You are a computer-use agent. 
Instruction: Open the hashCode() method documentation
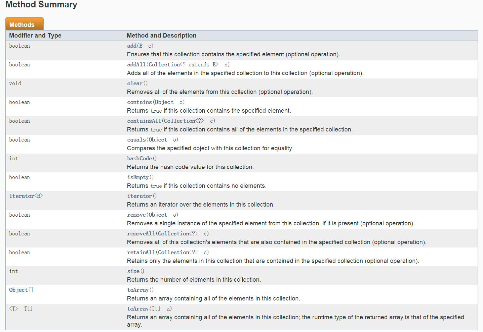[x=139, y=158]
